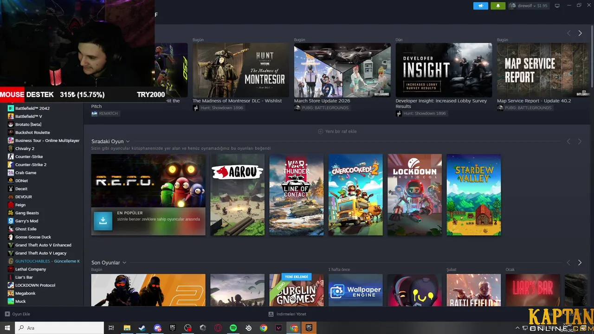Screen dimensions: 594x334
Task: Open the Opera browser taskbar icon
Action: (218, 328)
